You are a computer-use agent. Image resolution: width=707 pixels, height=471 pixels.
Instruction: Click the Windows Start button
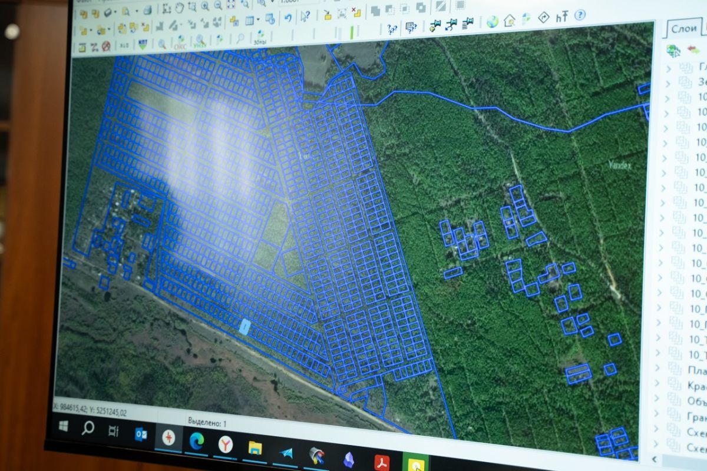point(63,425)
